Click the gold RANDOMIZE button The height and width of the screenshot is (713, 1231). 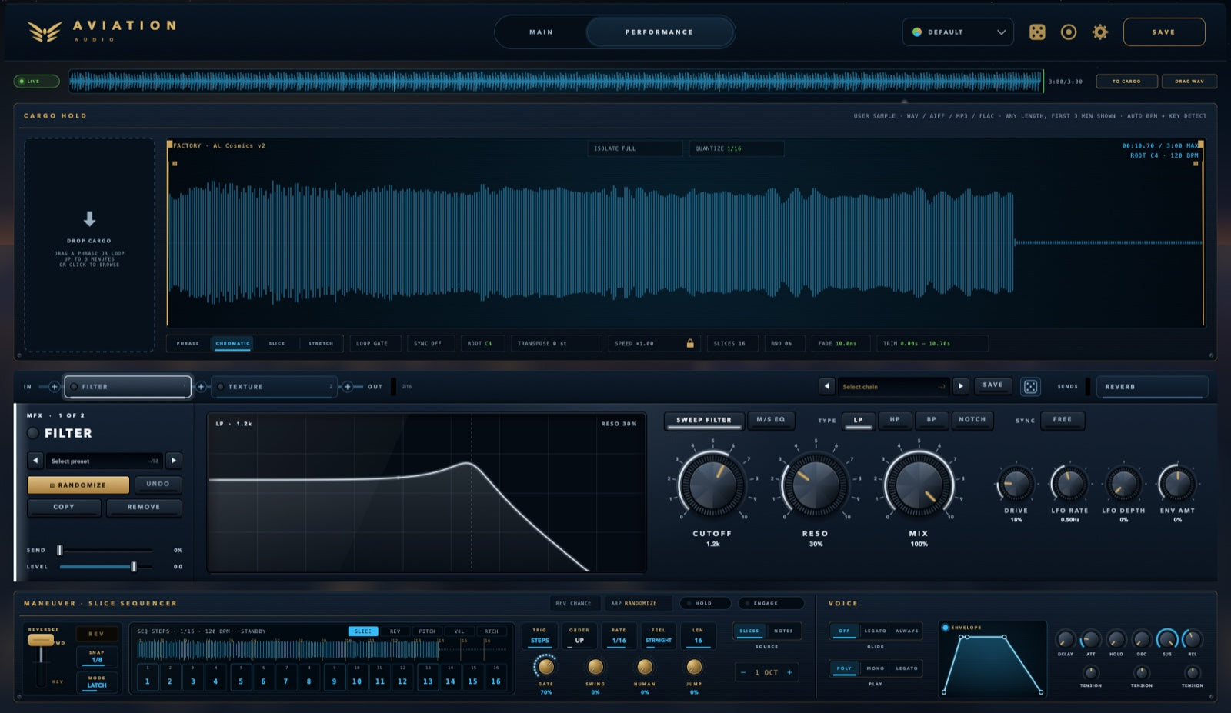78,485
